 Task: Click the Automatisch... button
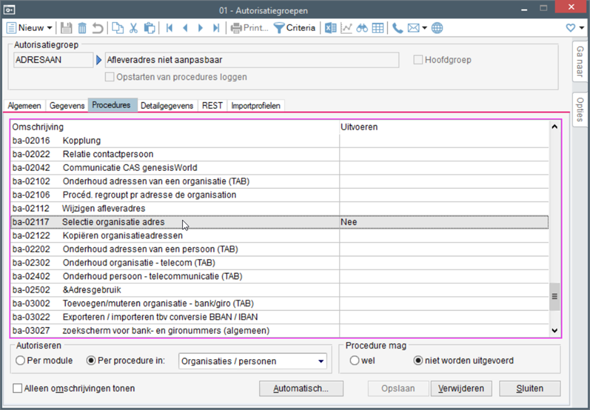[301, 389]
